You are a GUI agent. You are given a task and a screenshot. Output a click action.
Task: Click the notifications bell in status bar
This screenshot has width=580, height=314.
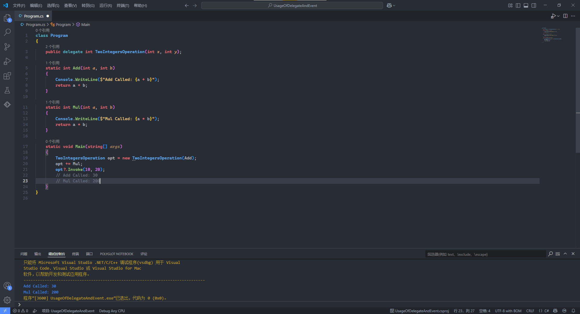point(573,311)
